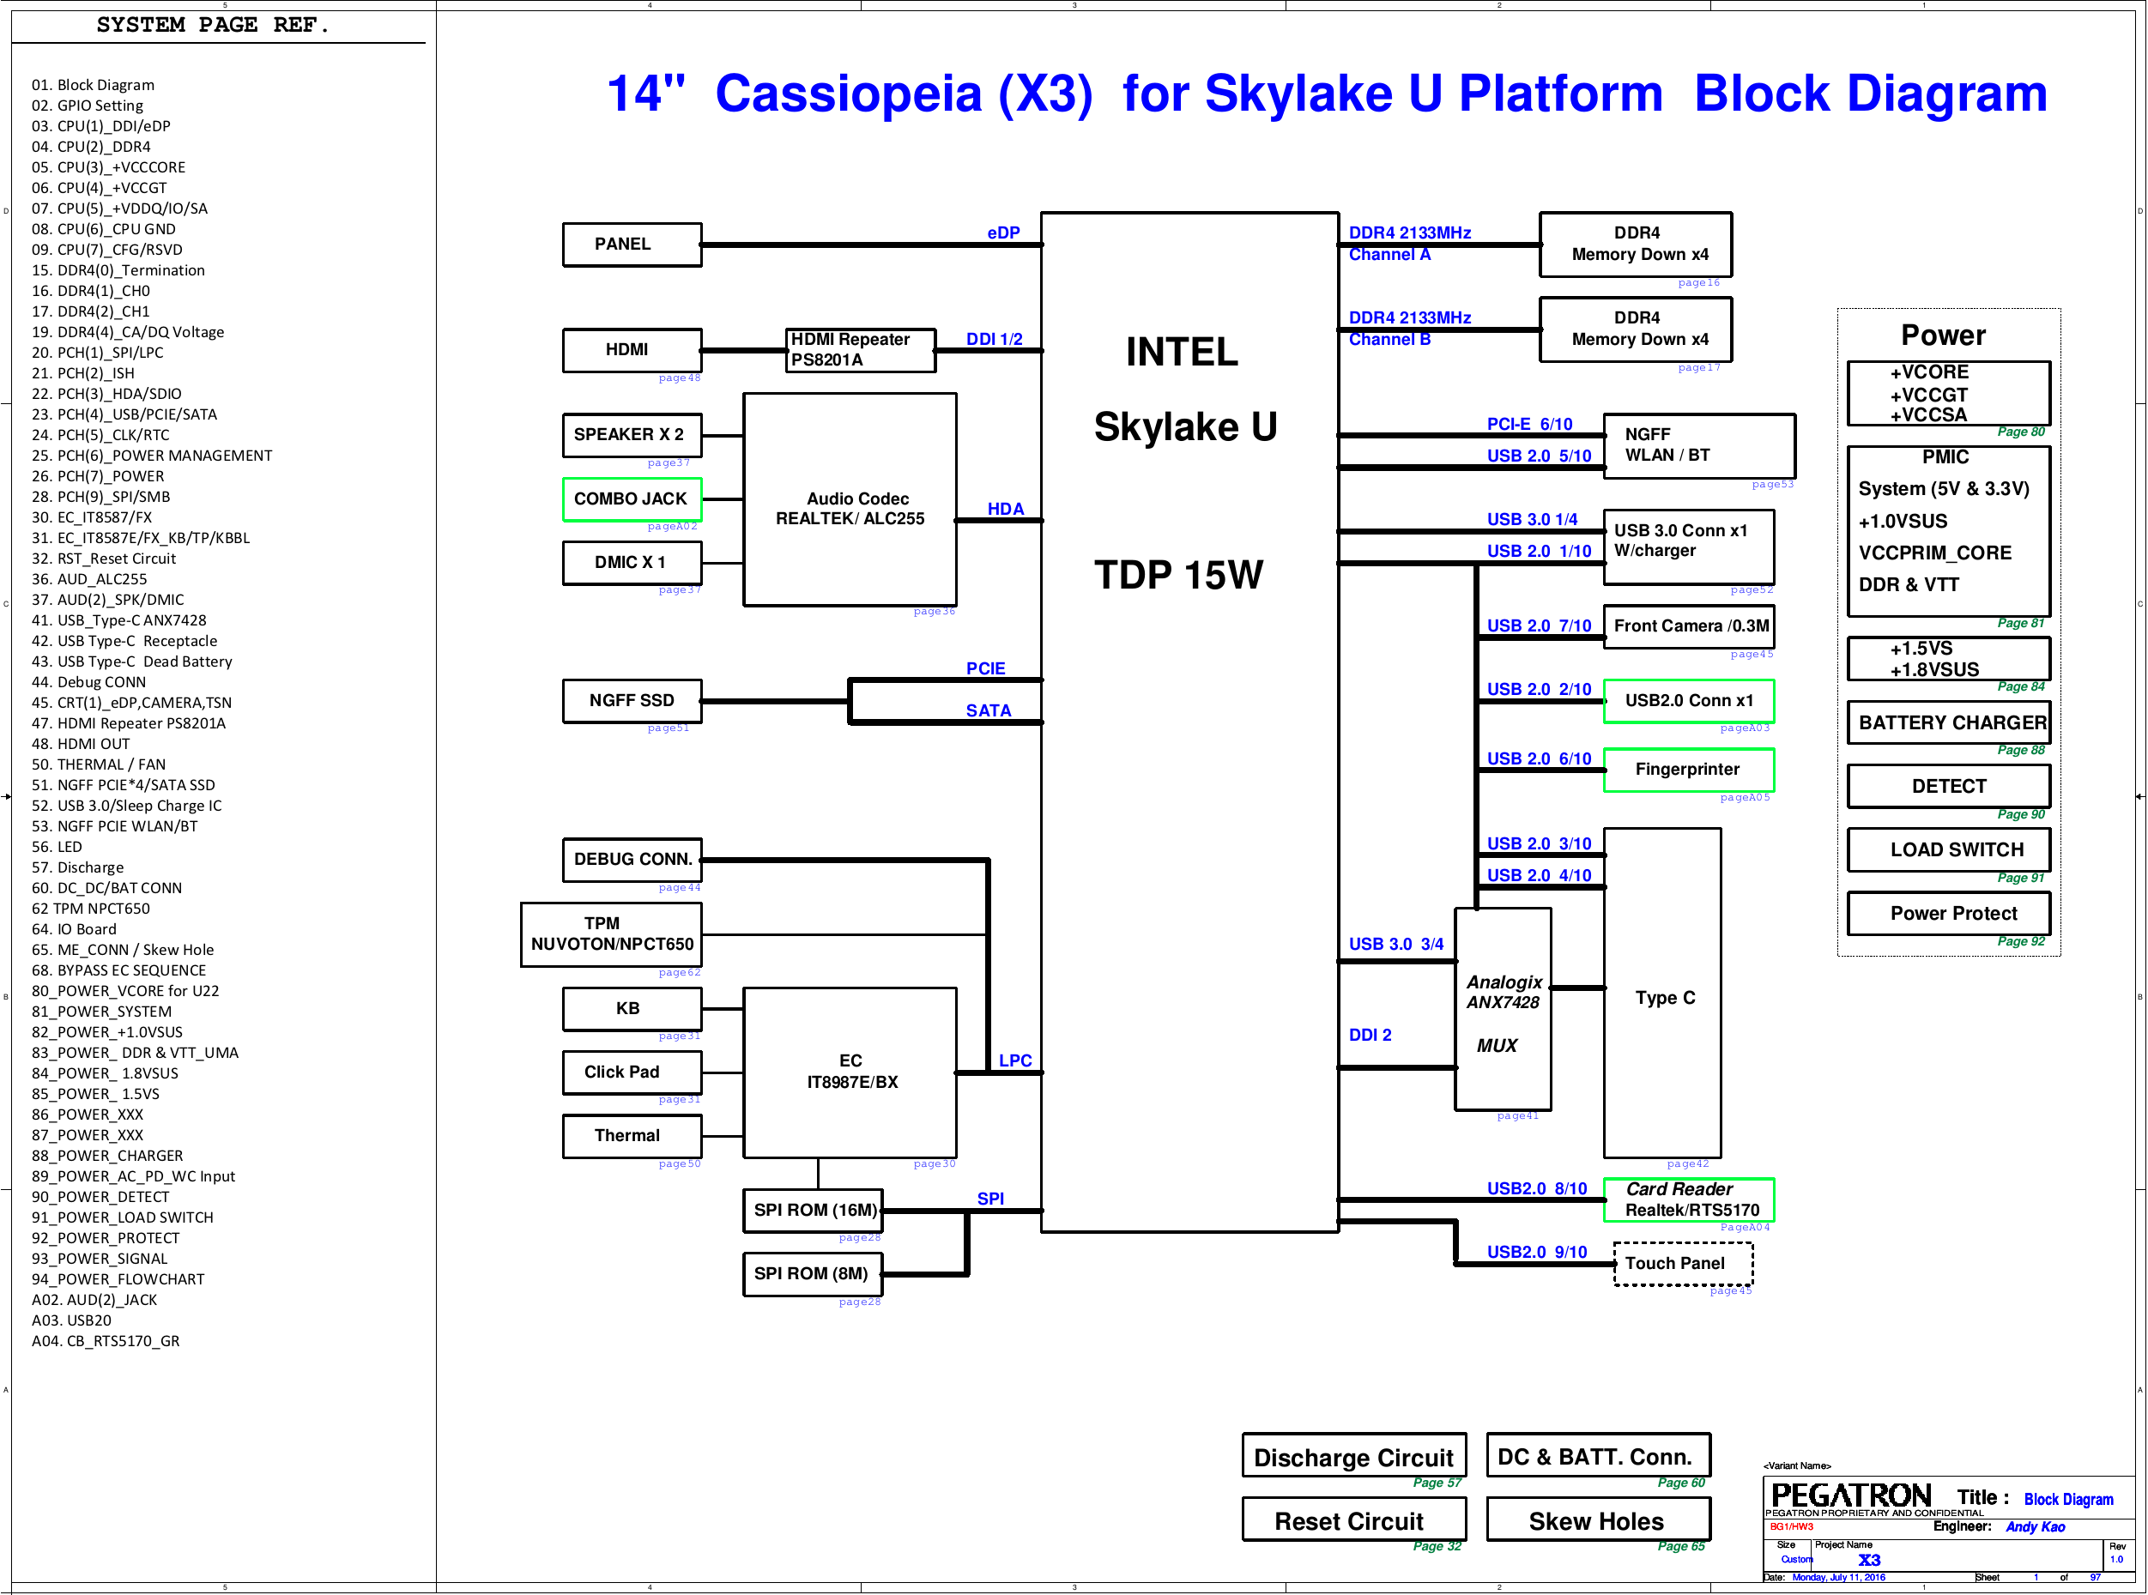Select the SPI ROM (8M) block
This screenshot has width=2148, height=1595.
click(x=814, y=1274)
